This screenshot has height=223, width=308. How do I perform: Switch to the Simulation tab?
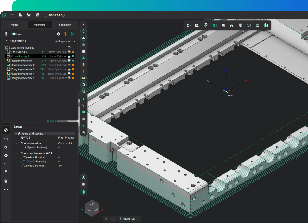(x=65, y=25)
